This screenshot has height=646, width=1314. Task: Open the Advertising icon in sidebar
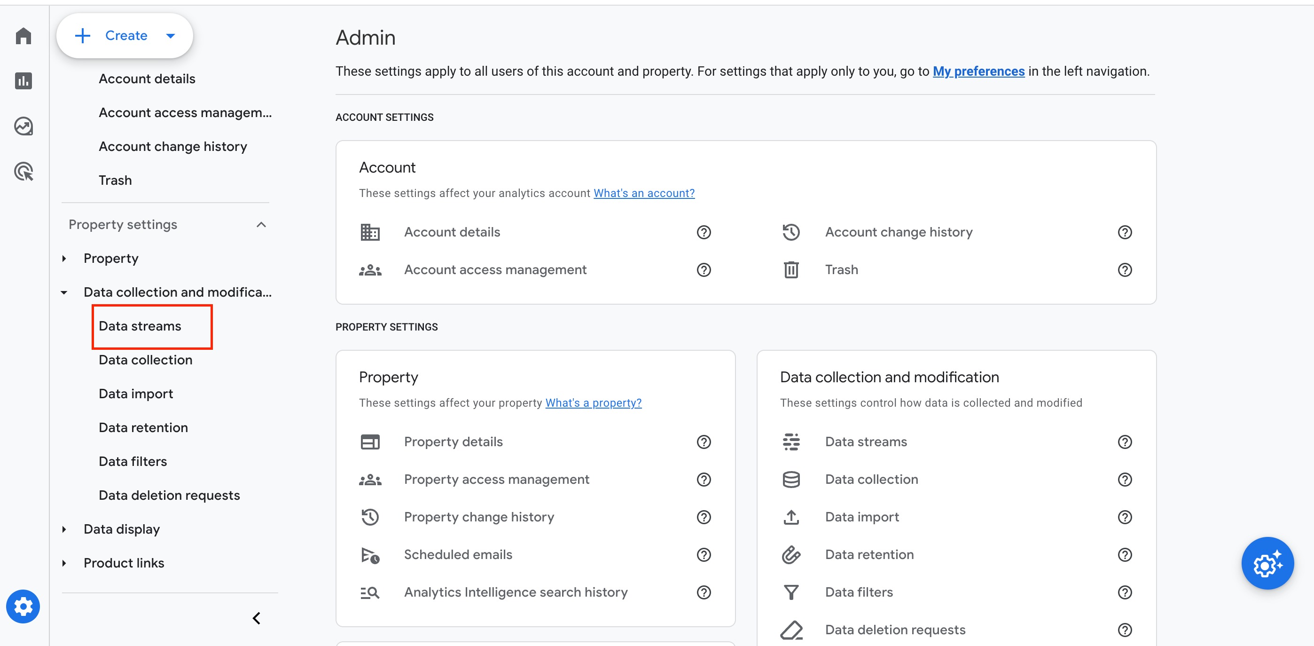(23, 172)
